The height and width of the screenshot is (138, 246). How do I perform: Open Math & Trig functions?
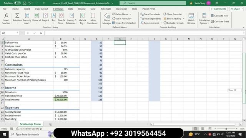tap(82, 18)
